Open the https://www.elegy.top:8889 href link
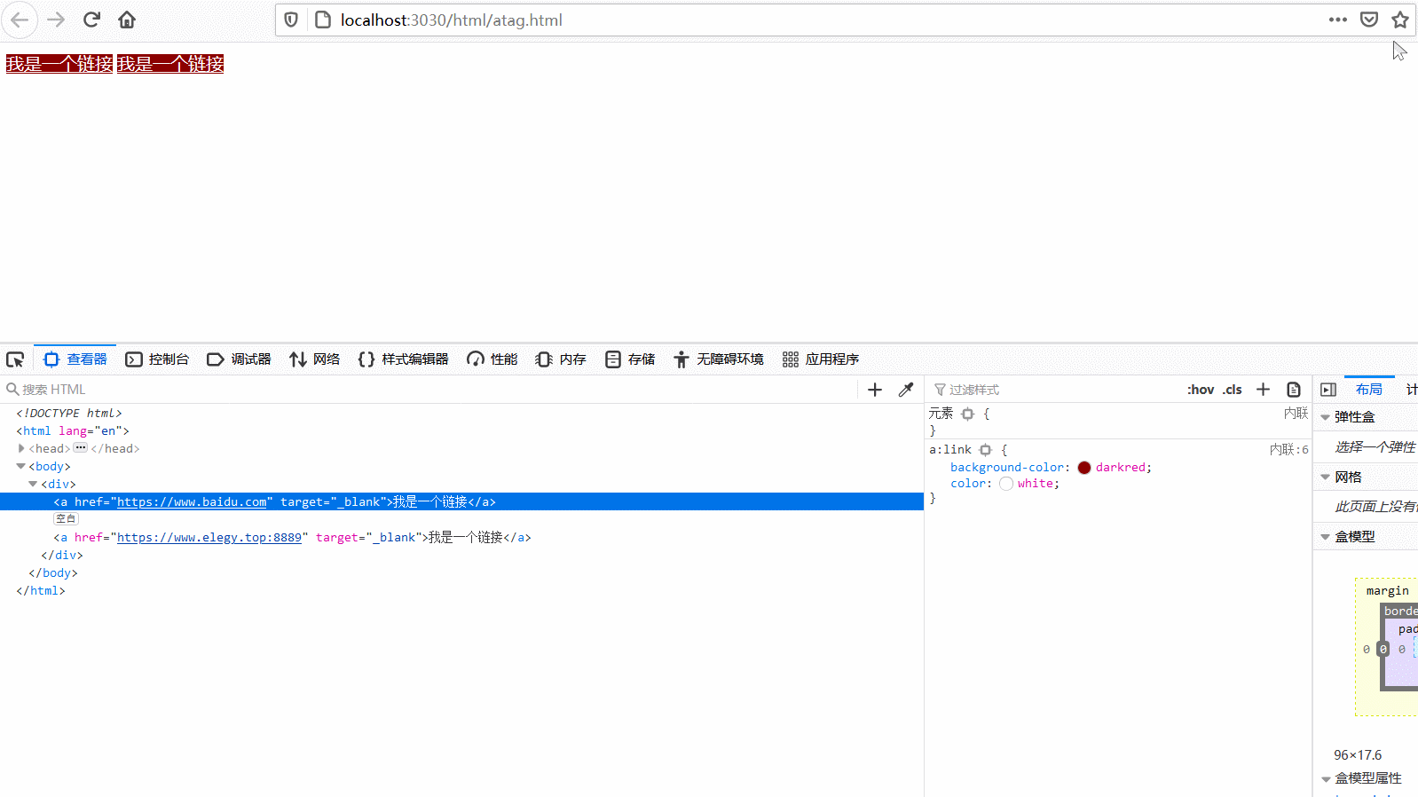Viewport: 1418px width, 797px height. pyautogui.click(x=209, y=538)
